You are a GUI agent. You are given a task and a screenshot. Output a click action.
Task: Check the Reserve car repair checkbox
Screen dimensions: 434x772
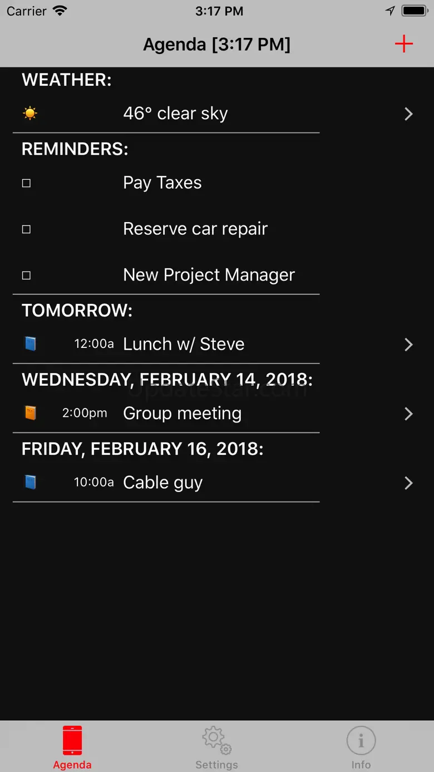(x=26, y=229)
